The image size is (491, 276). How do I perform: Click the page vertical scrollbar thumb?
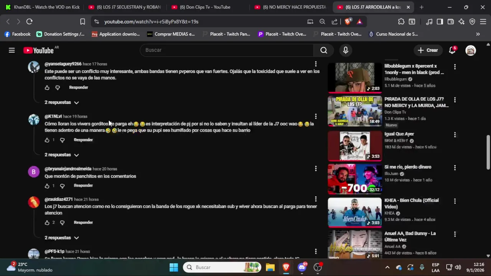click(488, 152)
